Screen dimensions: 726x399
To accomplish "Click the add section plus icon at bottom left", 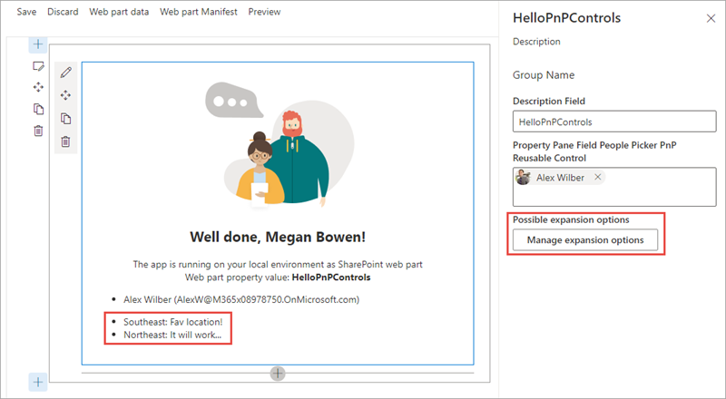I will 38,383.
